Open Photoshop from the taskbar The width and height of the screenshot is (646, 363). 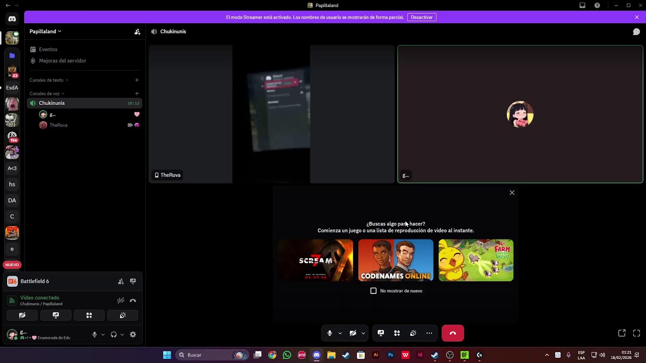[391, 355]
